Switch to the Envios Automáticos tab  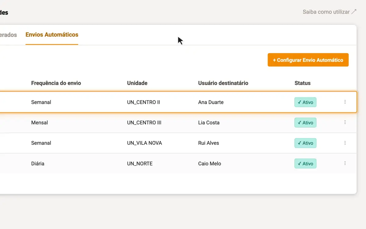pyautogui.click(x=52, y=35)
